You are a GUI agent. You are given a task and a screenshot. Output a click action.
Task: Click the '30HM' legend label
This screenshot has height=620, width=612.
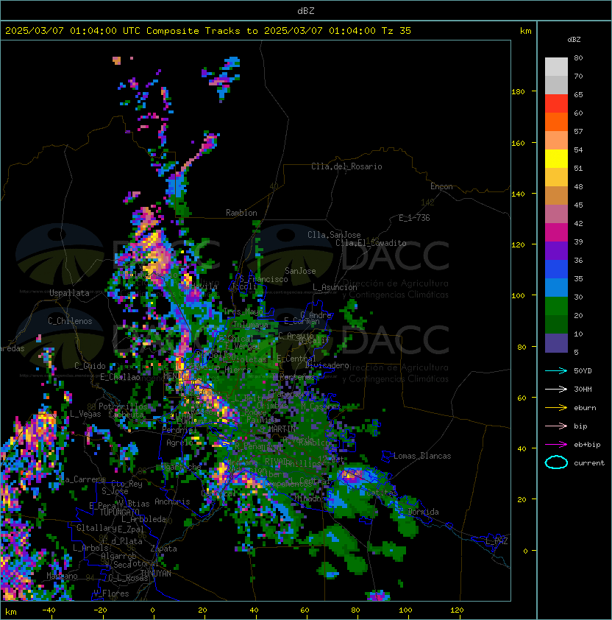click(x=583, y=390)
